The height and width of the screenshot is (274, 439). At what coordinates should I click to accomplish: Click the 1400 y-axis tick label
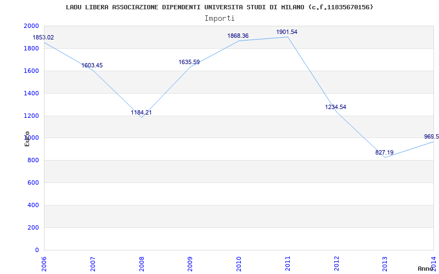[31, 93]
